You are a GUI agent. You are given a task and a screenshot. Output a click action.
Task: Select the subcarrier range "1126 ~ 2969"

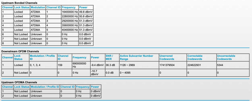(128, 65)
